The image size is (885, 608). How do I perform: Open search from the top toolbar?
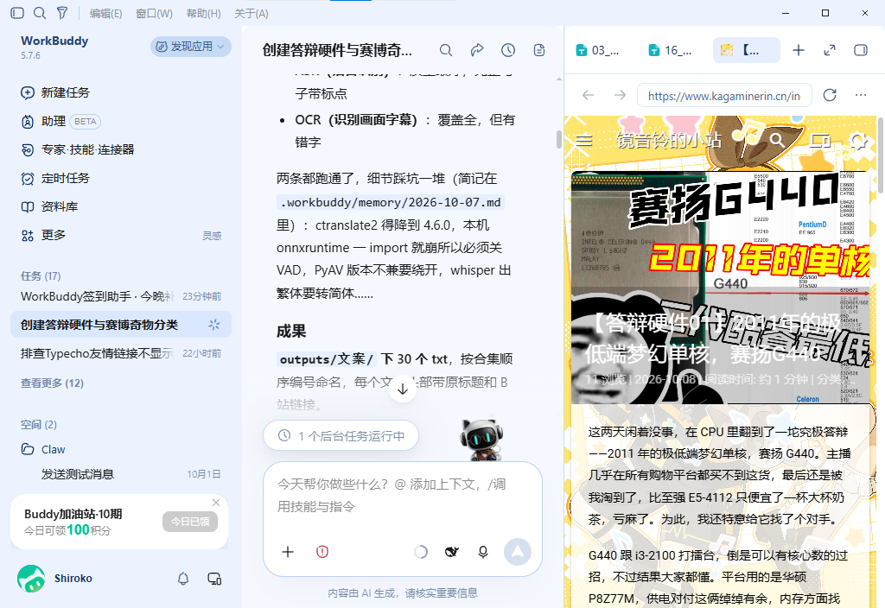[40, 13]
